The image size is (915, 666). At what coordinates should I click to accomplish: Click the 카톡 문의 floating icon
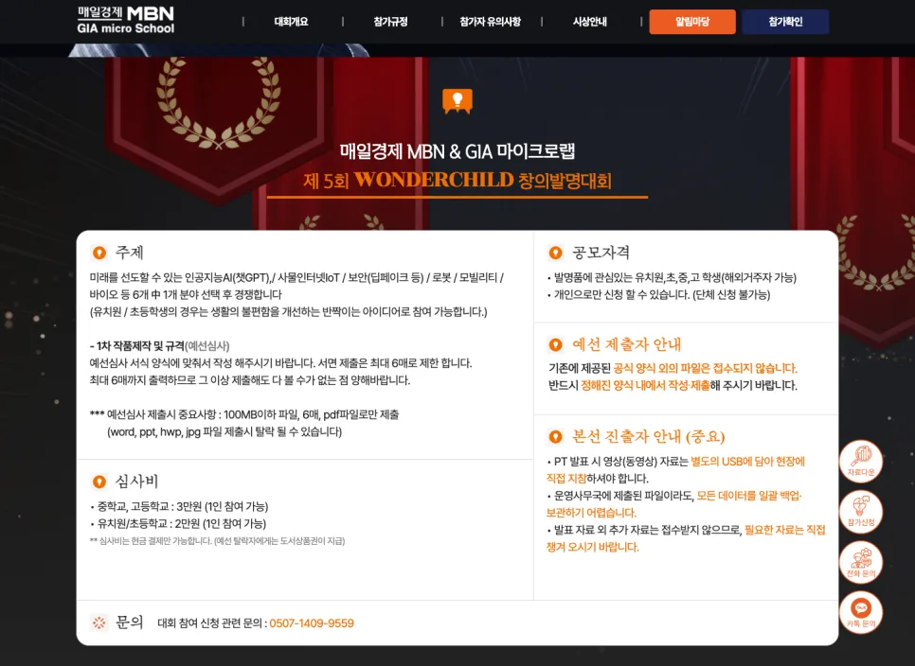click(861, 612)
